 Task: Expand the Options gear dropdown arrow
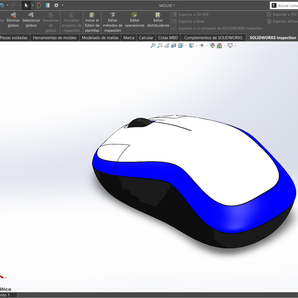tap(62, 5)
